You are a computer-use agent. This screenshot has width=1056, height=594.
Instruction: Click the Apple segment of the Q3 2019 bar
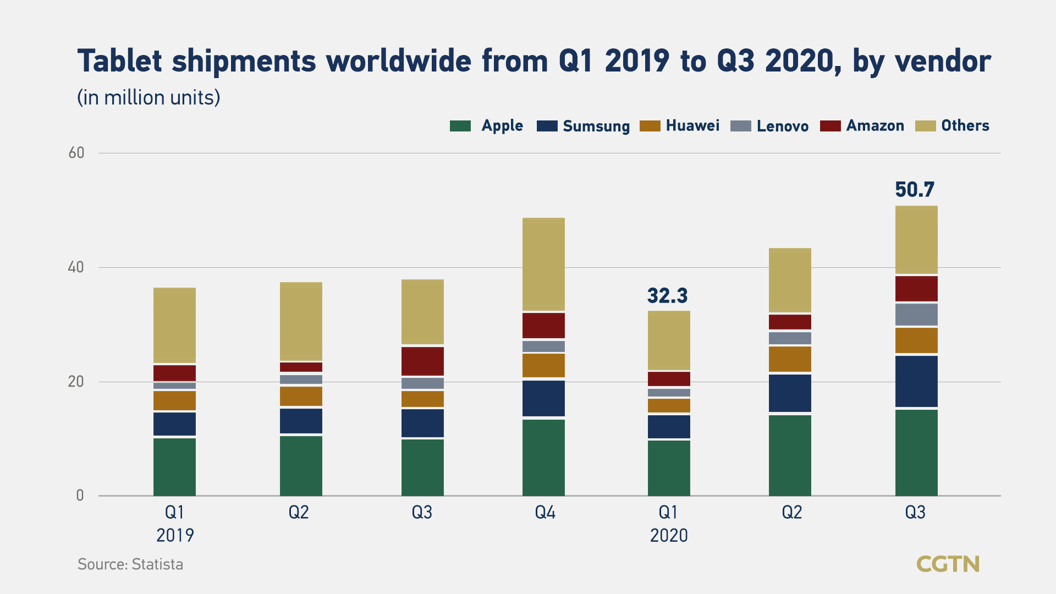click(x=422, y=468)
